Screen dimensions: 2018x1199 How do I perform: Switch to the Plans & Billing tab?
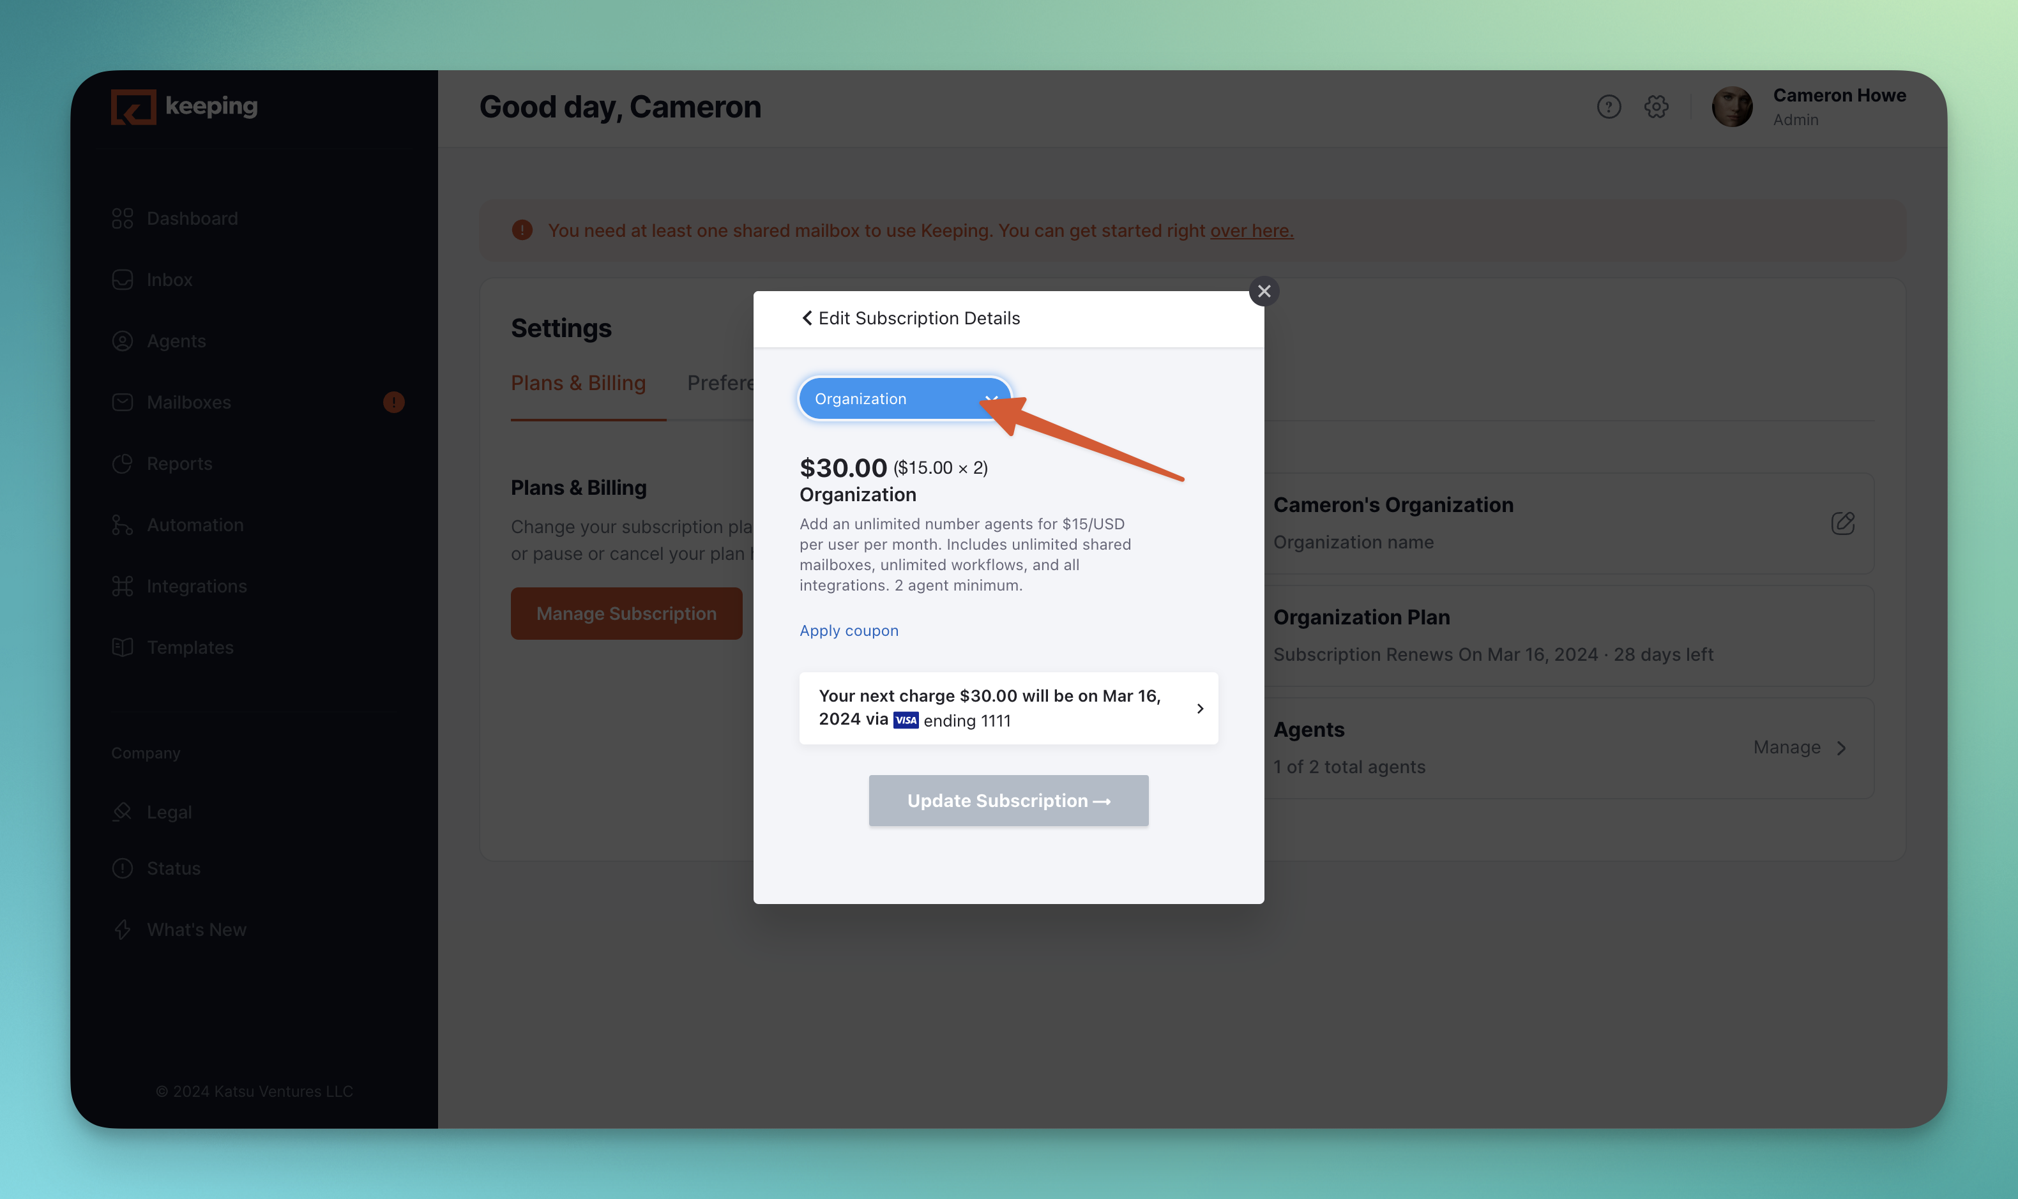578,383
